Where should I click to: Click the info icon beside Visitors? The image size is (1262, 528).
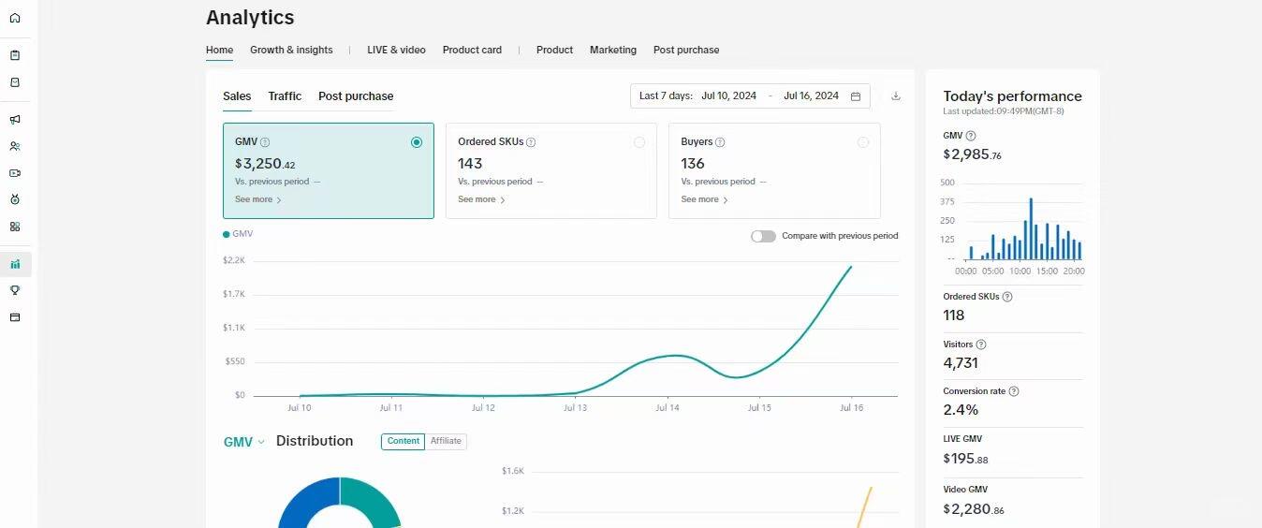(981, 345)
